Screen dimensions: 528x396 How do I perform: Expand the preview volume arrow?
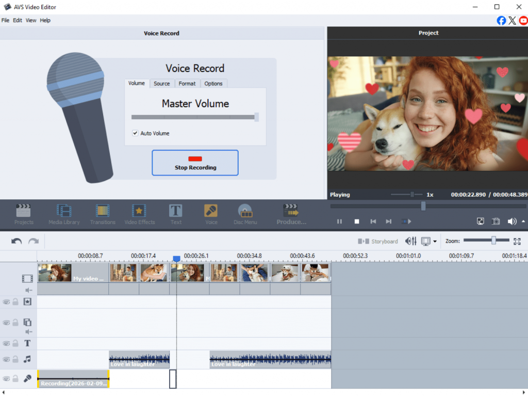click(x=523, y=221)
